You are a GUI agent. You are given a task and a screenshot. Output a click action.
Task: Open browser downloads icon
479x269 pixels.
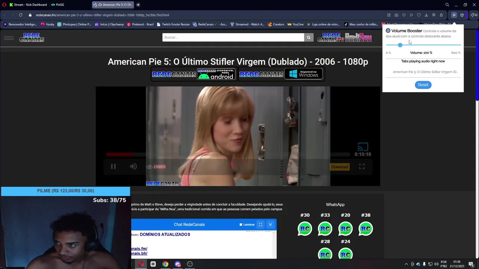tap(426, 15)
